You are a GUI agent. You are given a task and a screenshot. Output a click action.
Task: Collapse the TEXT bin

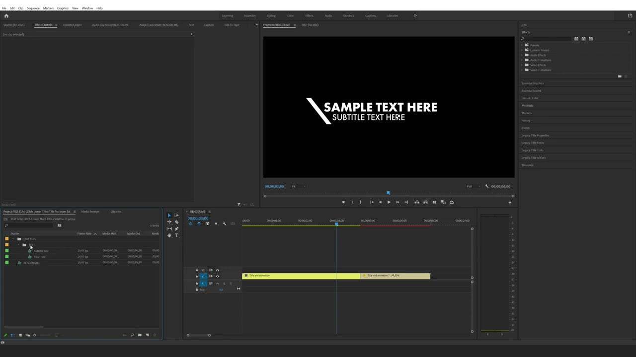pyautogui.click(x=19, y=245)
